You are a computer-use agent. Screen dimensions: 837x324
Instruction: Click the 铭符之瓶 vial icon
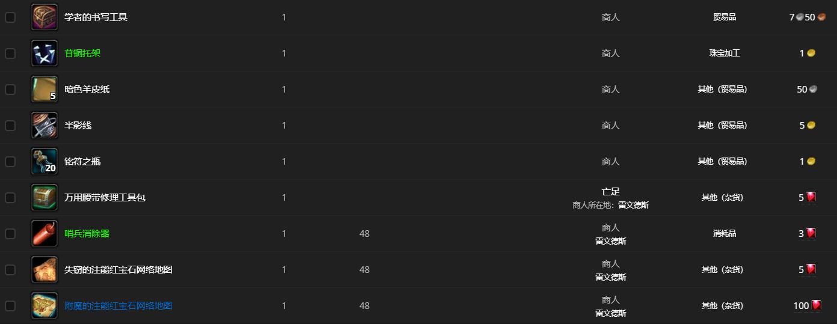44,161
